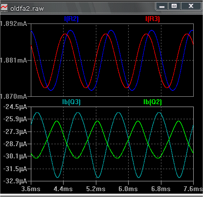Maximize the oldfa2.raw plot window
This screenshot has width=203, height=197.
(174, 6)
